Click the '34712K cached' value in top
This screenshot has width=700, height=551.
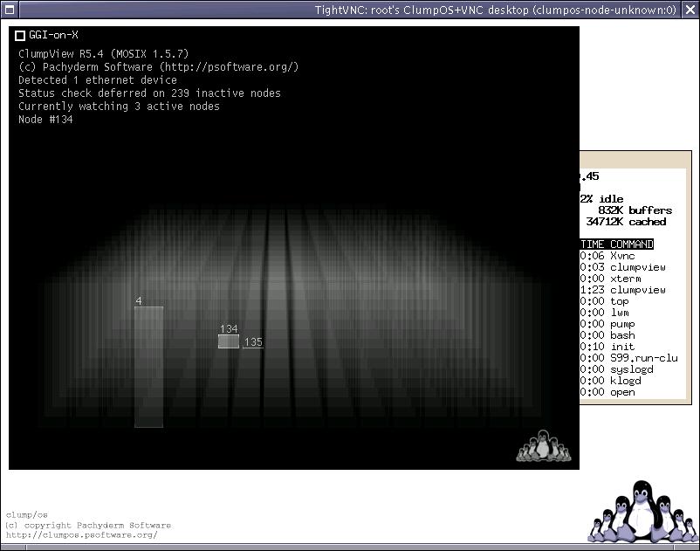(x=626, y=222)
